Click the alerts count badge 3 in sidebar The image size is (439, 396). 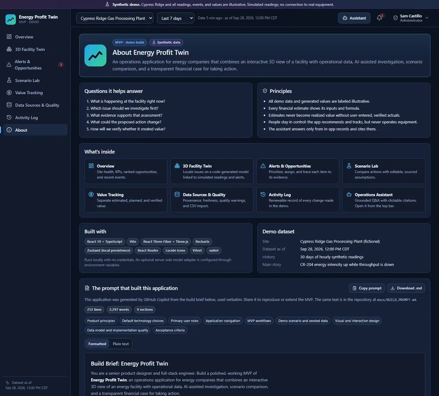[61, 65]
